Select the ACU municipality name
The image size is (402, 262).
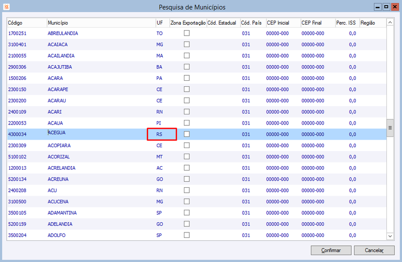click(x=52, y=191)
